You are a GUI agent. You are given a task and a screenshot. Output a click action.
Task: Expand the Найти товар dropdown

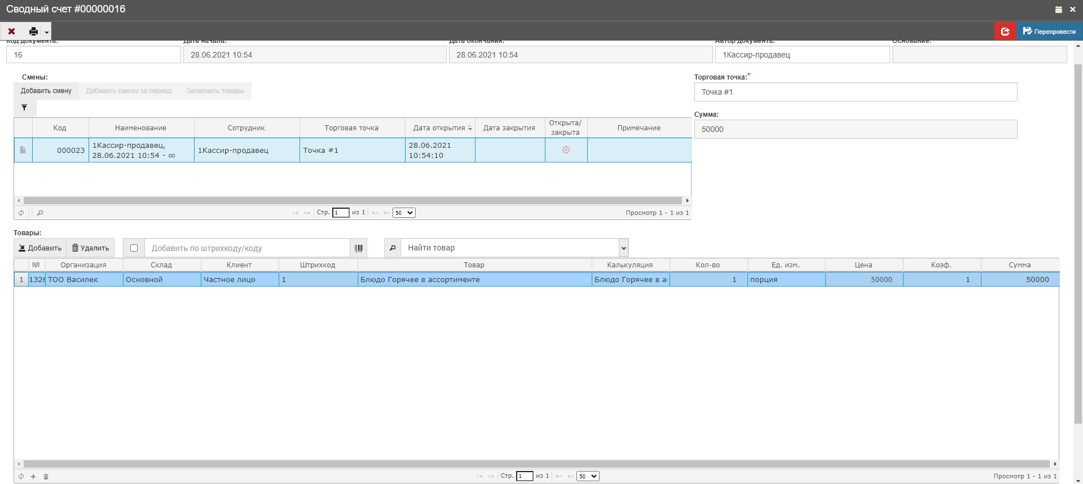(623, 248)
